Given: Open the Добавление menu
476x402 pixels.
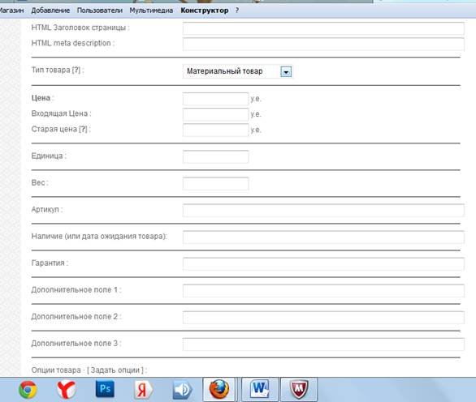Looking at the screenshot, I should [50, 11].
